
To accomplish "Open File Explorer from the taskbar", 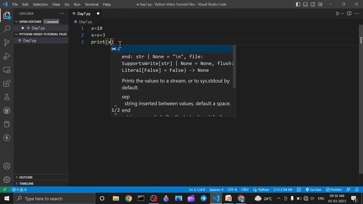I will [x=116, y=198].
